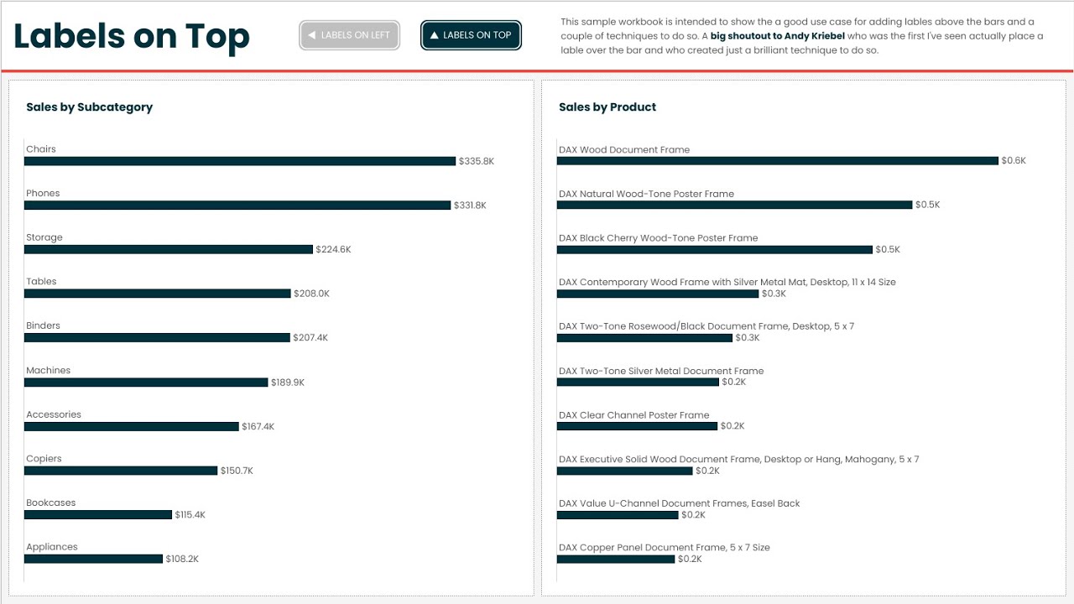Click the Accessories sales bar
This screenshot has height=604, width=1074.
tap(132, 426)
